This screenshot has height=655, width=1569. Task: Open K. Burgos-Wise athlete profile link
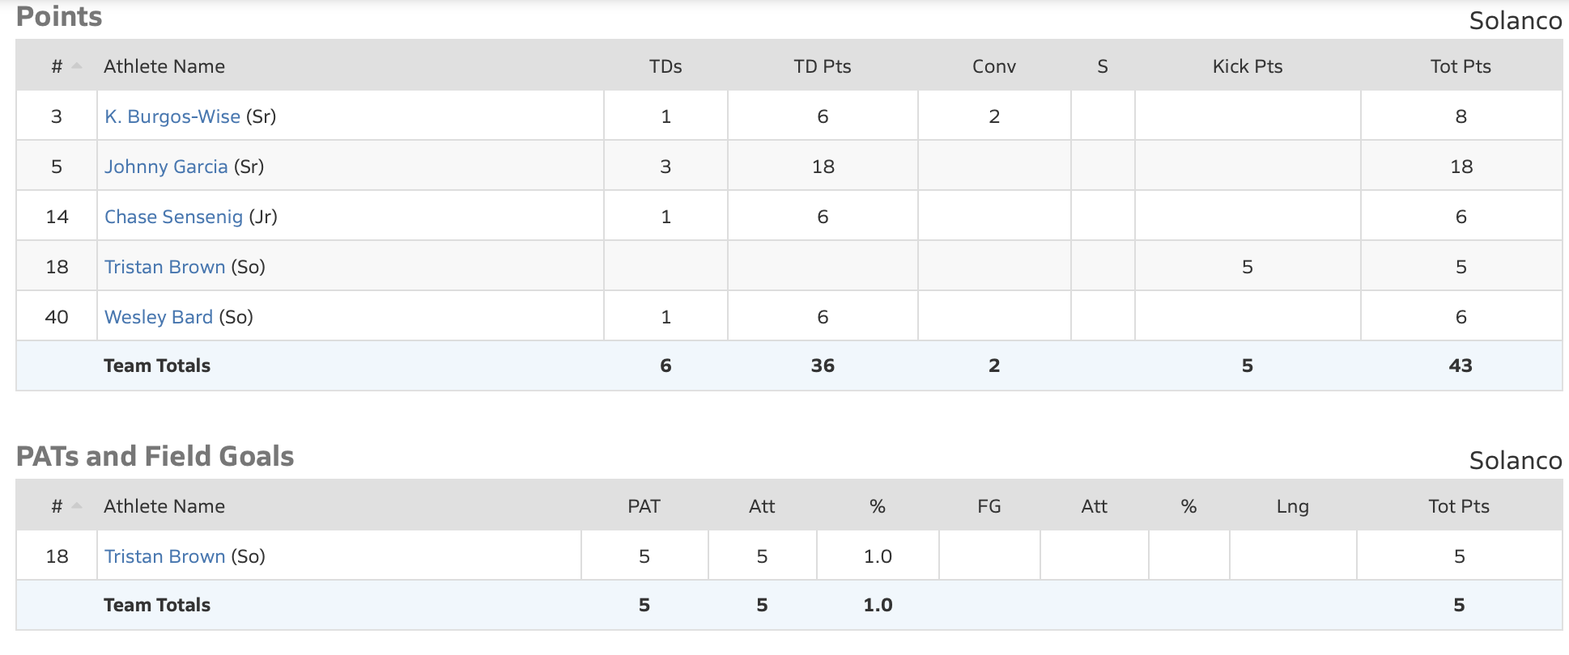[x=172, y=116]
